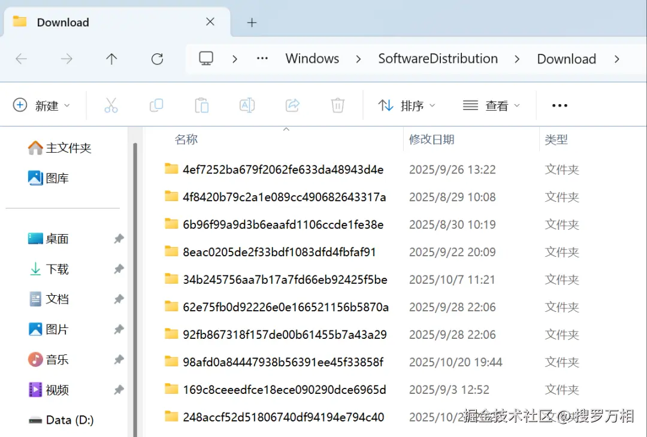This screenshot has width=647, height=437.
Task: Open the 查看 (View) dropdown
Action: (x=491, y=105)
